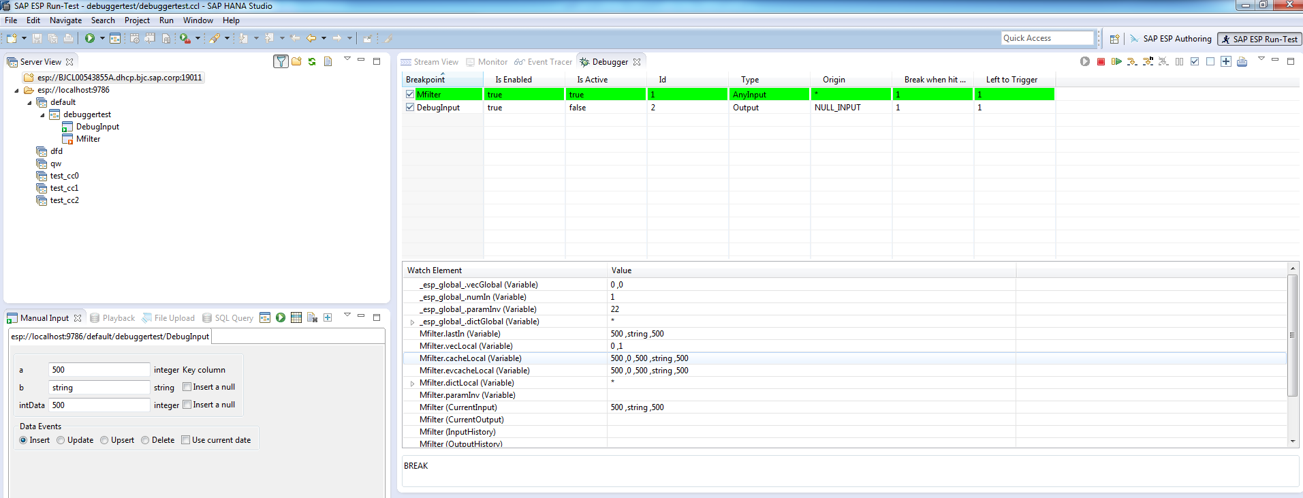Enable Use current date checkbox

[x=185, y=439]
